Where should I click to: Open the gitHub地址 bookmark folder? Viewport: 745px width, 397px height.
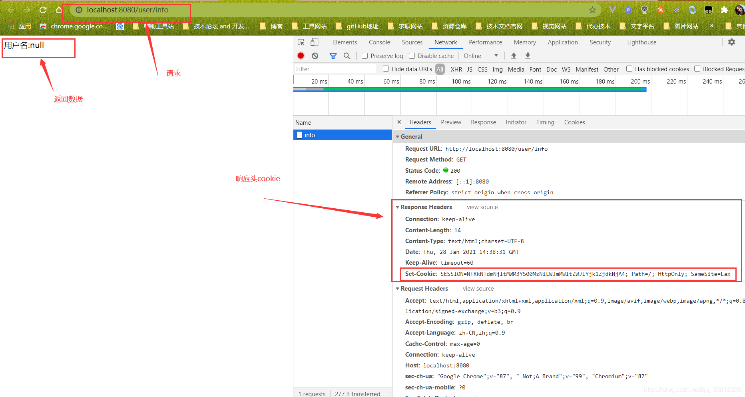click(357, 26)
